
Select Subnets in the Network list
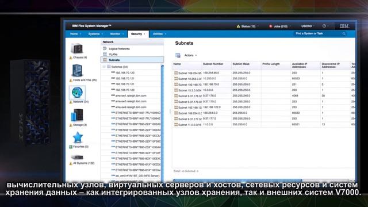(132, 60)
